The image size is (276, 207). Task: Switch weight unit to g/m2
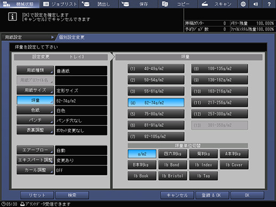[x=142, y=154]
